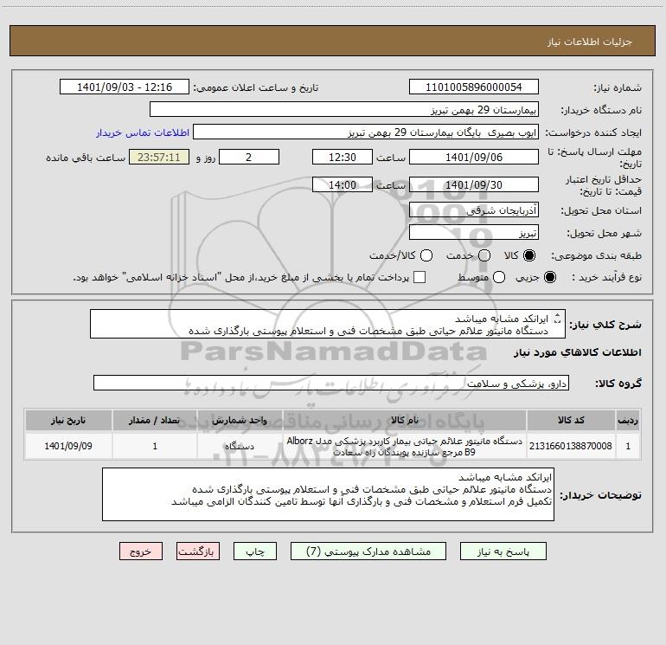Click the province field آذربایجان شرقی

coord(474,210)
